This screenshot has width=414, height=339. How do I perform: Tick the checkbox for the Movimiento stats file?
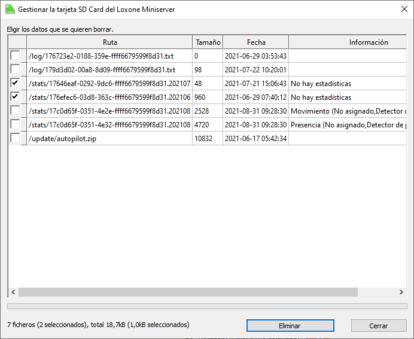point(15,111)
